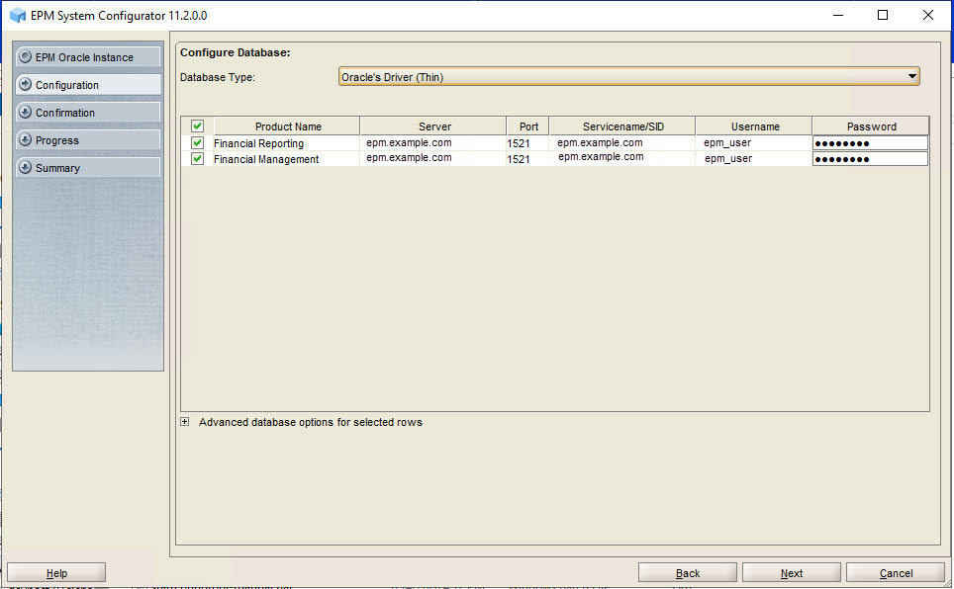This screenshot has height=589, width=954.
Task: Click the Progress step arrow icon
Action: tap(25, 139)
